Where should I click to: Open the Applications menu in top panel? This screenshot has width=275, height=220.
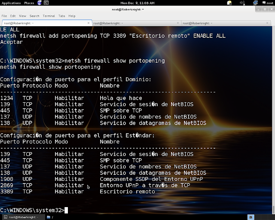pos(11,3)
